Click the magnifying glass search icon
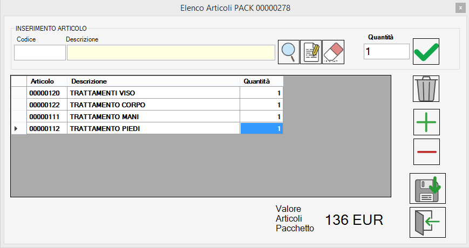 (x=289, y=52)
